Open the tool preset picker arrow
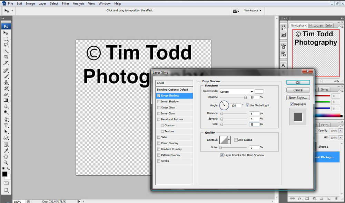Image resolution: width=345 pixels, height=203 pixels. [x=12, y=11]
